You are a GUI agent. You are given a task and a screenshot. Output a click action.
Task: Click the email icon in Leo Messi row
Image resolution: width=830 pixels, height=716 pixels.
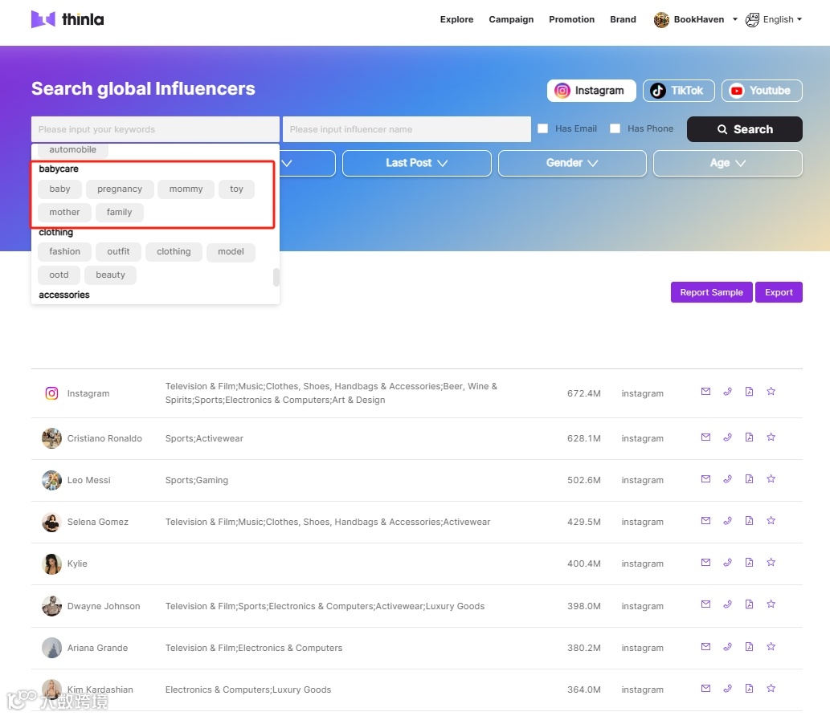tap(705, 479)
